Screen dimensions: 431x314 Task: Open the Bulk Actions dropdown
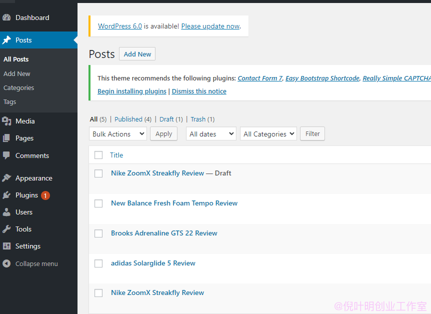point(118,134)
